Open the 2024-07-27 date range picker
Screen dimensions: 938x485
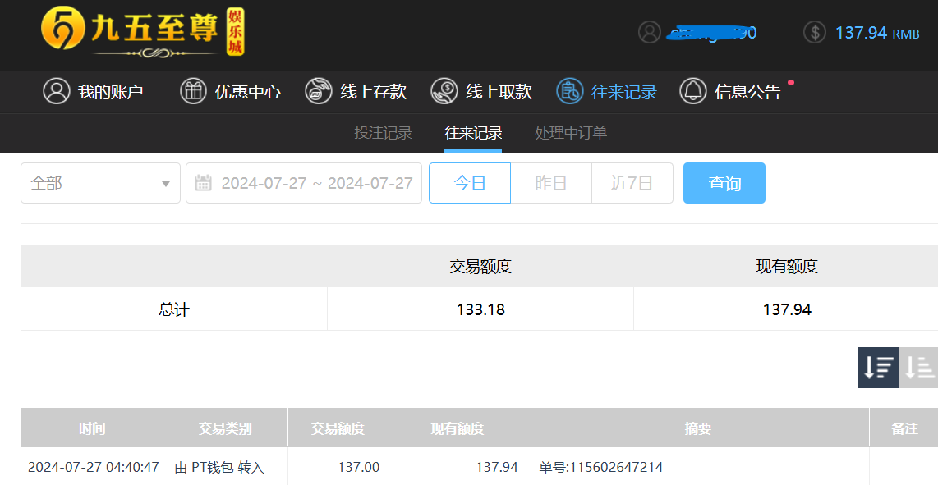pos(316,183)
